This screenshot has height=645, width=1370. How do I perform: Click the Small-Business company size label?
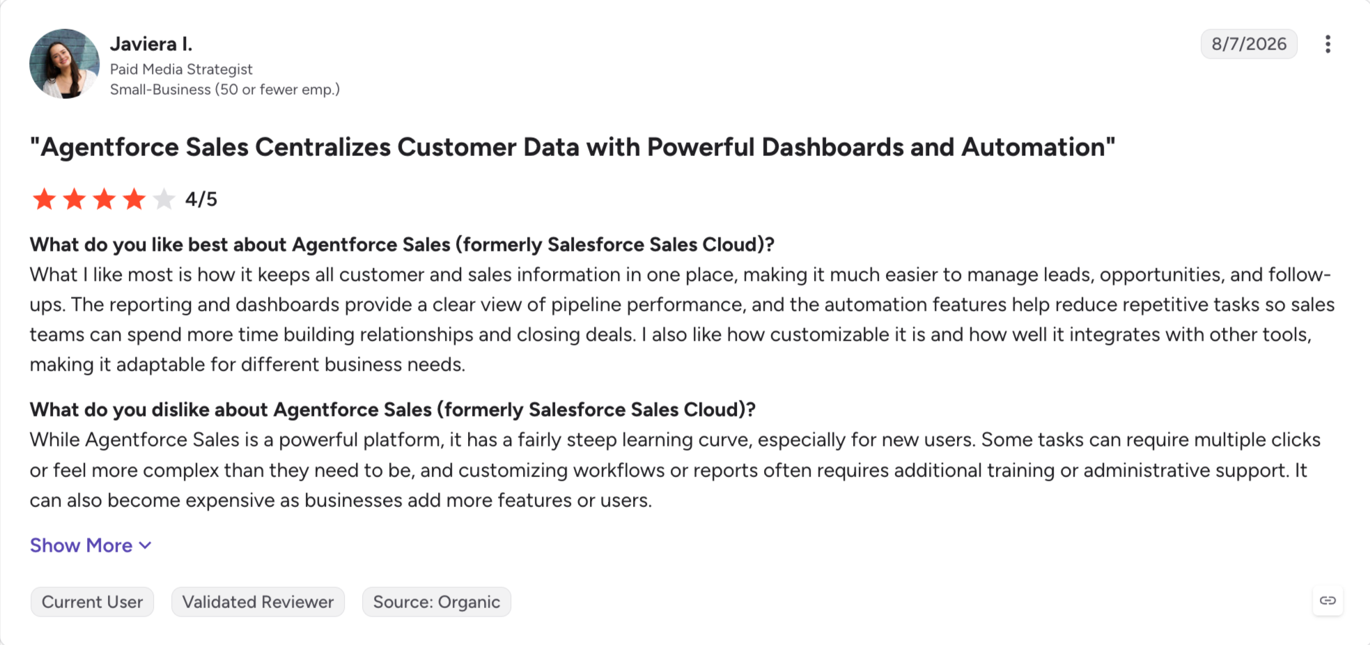225,89
